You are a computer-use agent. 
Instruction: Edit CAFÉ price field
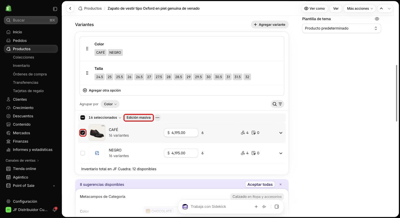181,133
